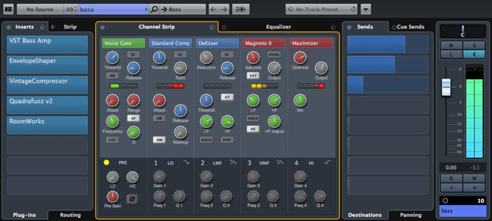Select the LO band low-shelf filter type icon
The width and height of the screenshot is (492, 221).
(186, 163)
